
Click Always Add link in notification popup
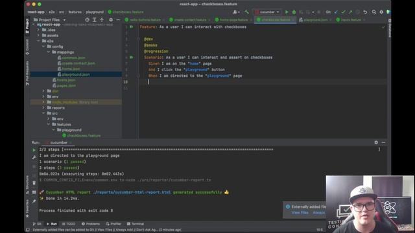pos(318,213)
